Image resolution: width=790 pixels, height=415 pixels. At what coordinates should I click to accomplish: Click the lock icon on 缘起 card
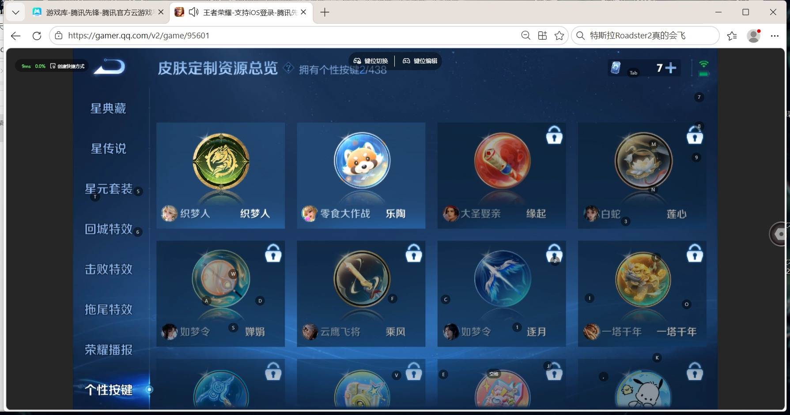click(x=554, y=135)
